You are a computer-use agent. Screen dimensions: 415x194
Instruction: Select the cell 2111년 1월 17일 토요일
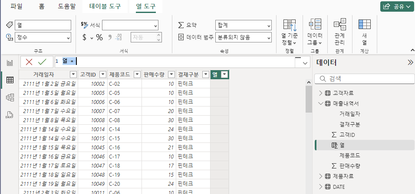pyautogui.click(x=49, y=165)
